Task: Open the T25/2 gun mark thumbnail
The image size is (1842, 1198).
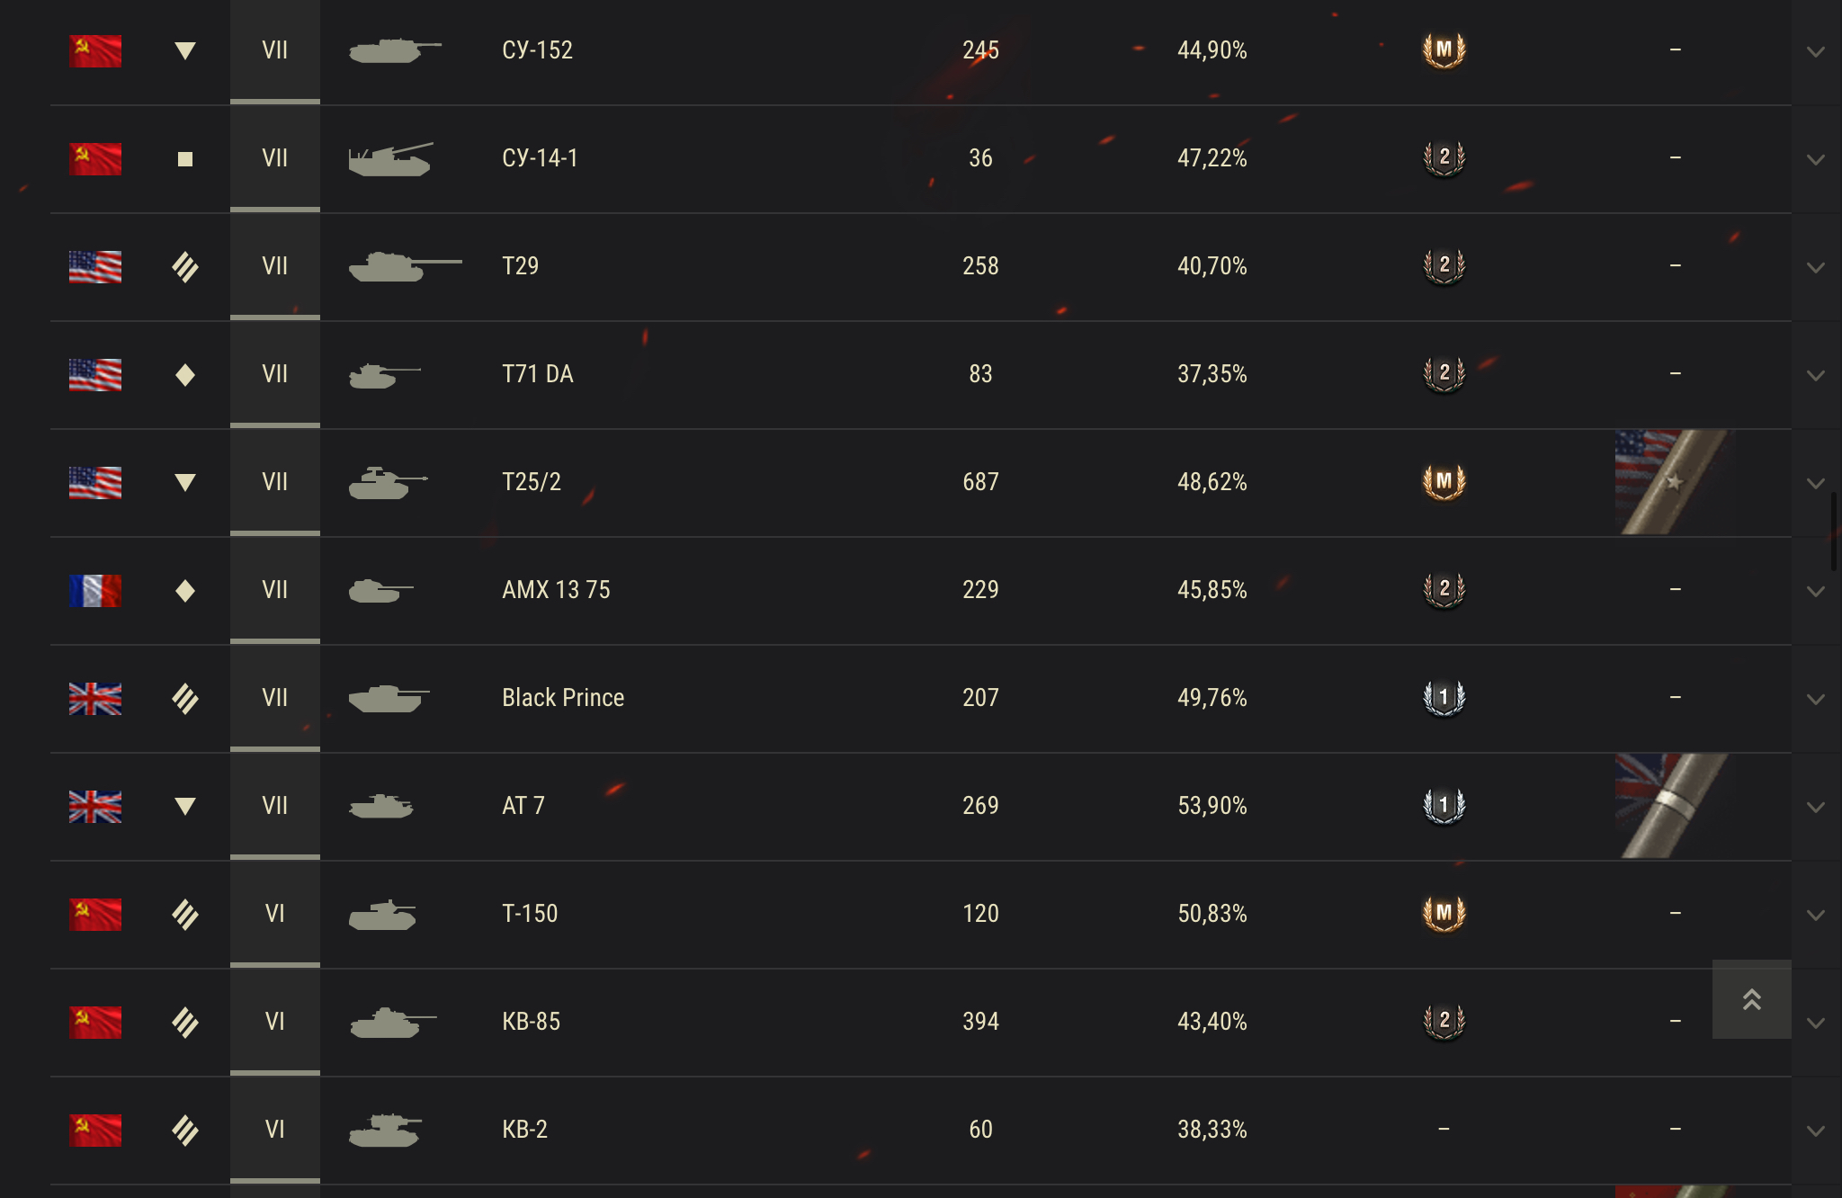Action: pos(1673,482)
